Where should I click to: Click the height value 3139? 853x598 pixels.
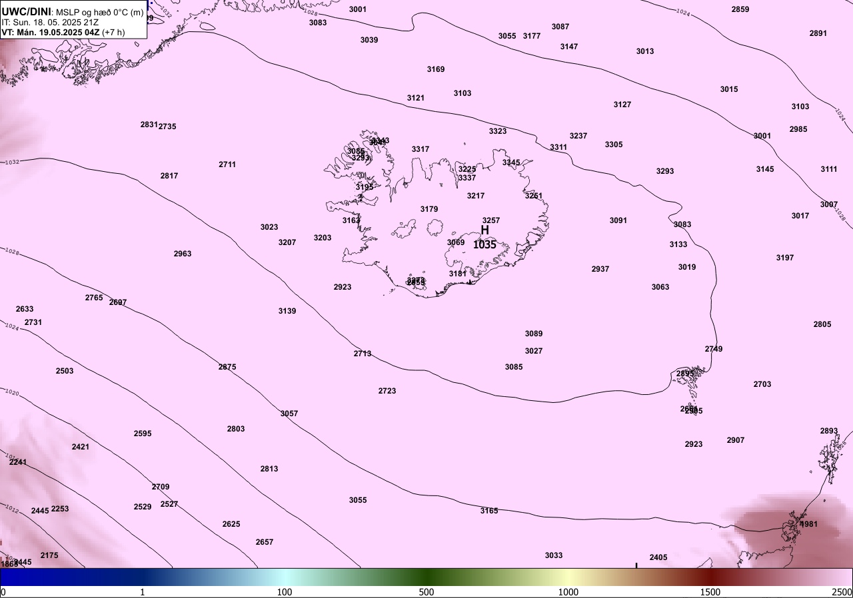287,311
